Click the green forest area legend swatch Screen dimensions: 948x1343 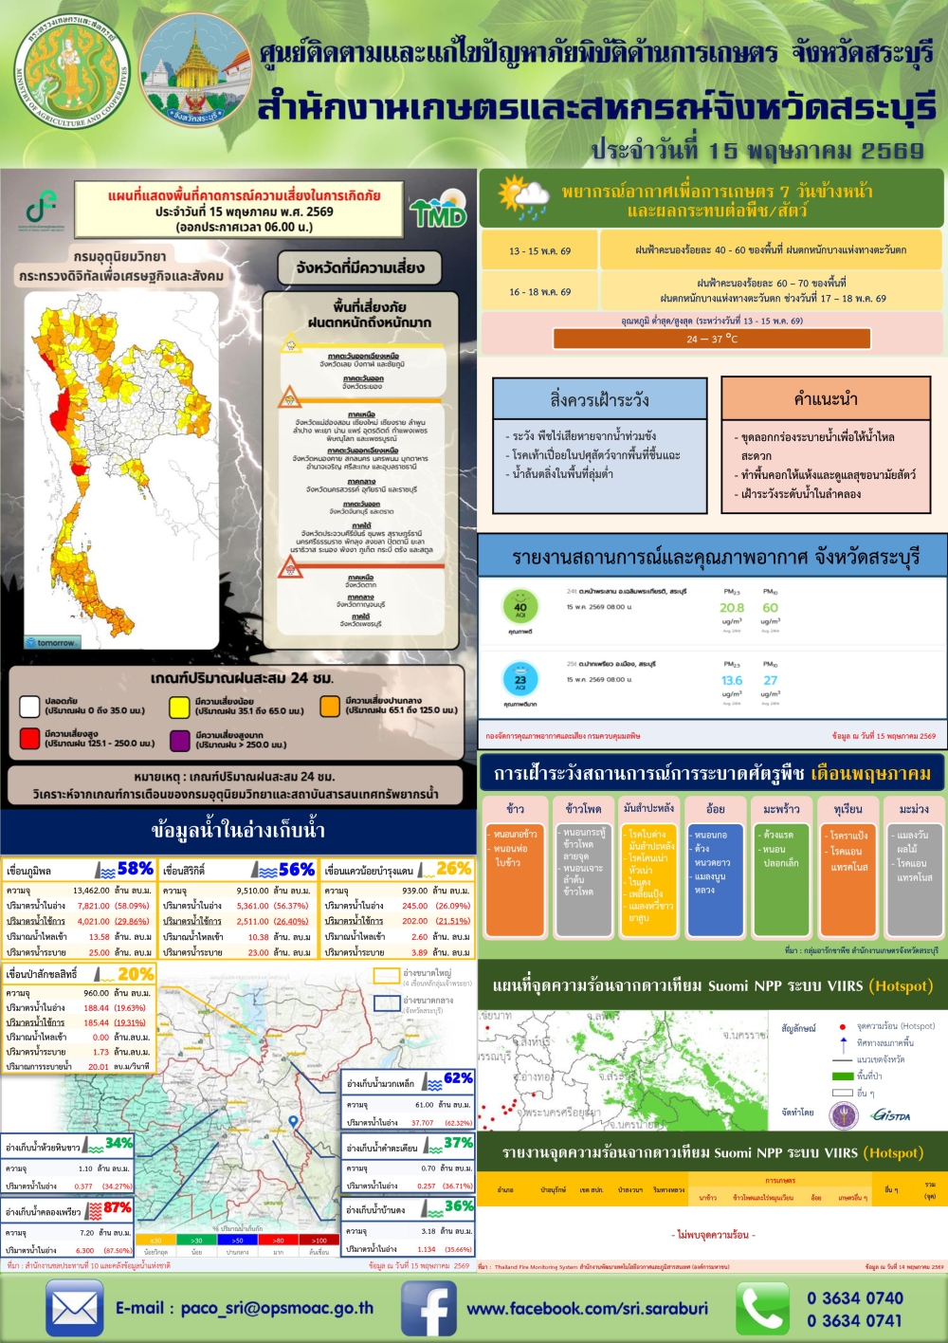pos(843,1076)
